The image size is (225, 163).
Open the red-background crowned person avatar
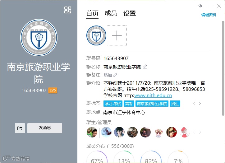tap(172, 132)
